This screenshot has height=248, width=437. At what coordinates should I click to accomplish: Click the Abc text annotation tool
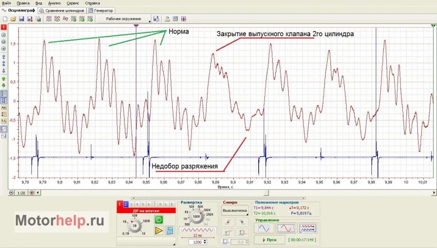[x=3, y=107]
